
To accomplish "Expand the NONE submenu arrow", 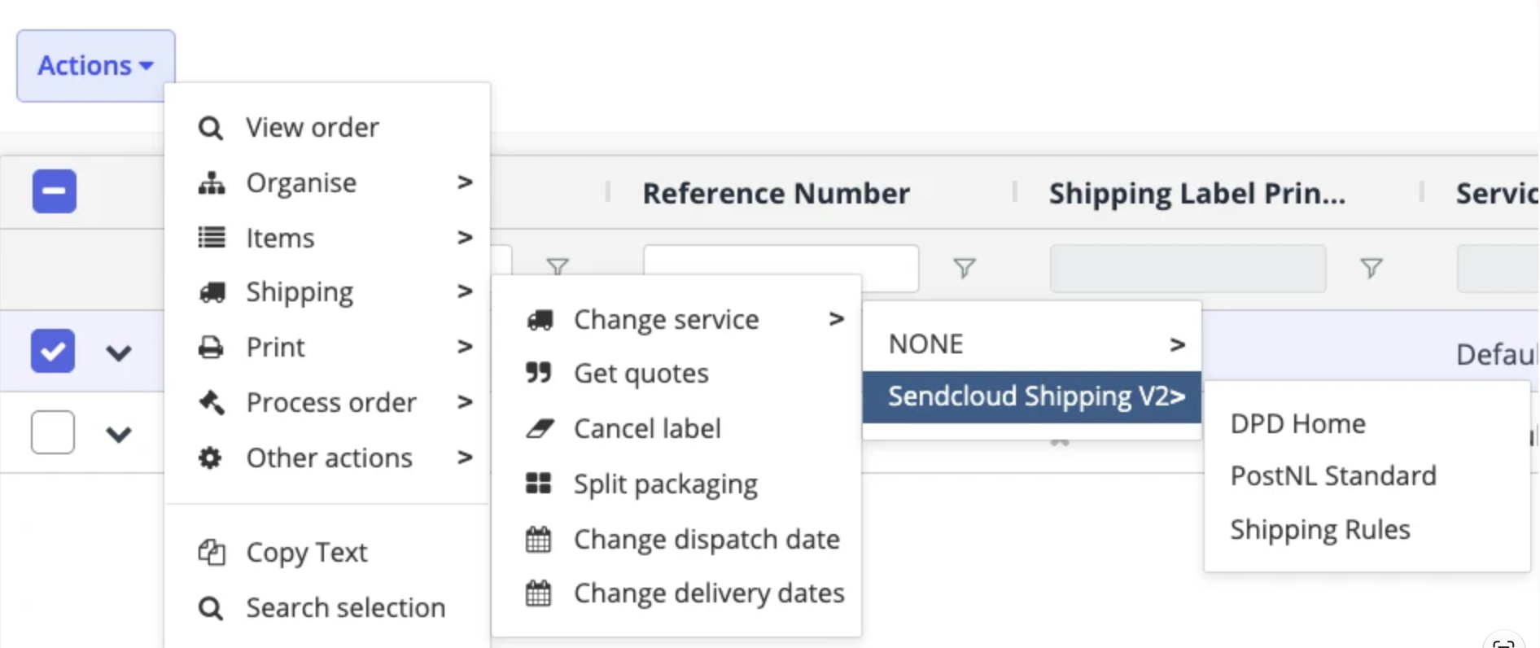I will tap(1177, 345).
